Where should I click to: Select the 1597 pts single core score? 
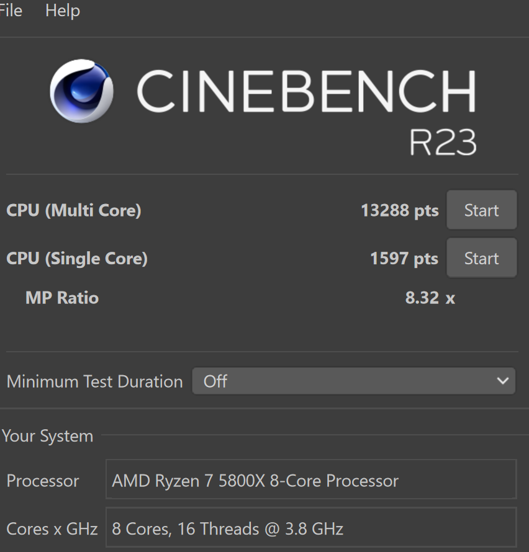(404, 258)
